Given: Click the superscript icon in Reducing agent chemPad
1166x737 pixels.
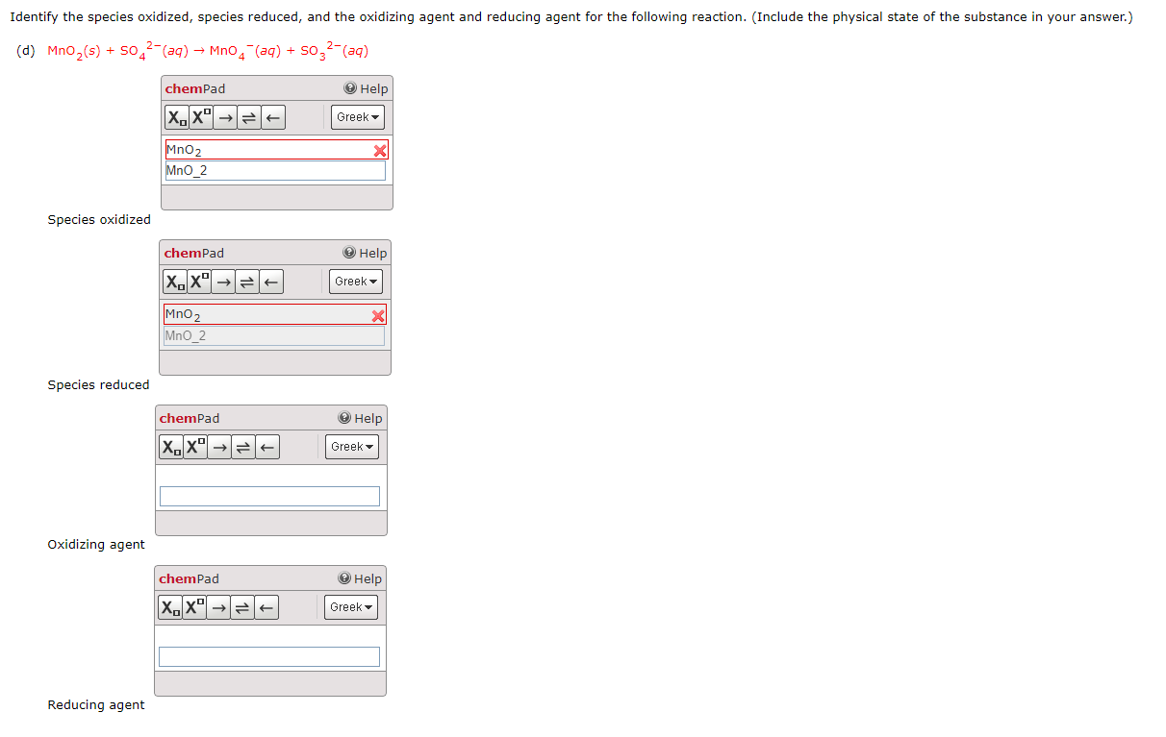Looking at the screenshot, I should (x=192, y=606).
